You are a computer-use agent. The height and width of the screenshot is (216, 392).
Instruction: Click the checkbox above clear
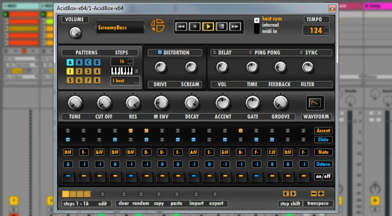click(x=124, y=194)
